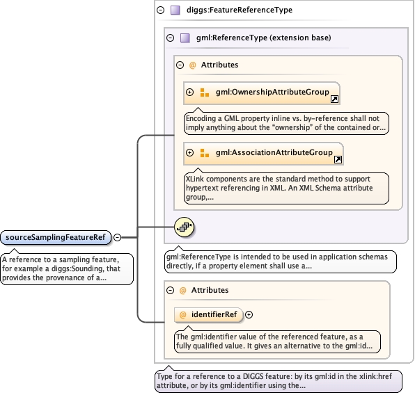Screen dimensions: 415x395
Task: Collapse the lower Attributes group containing identifierRef
Action: [170, 290]
